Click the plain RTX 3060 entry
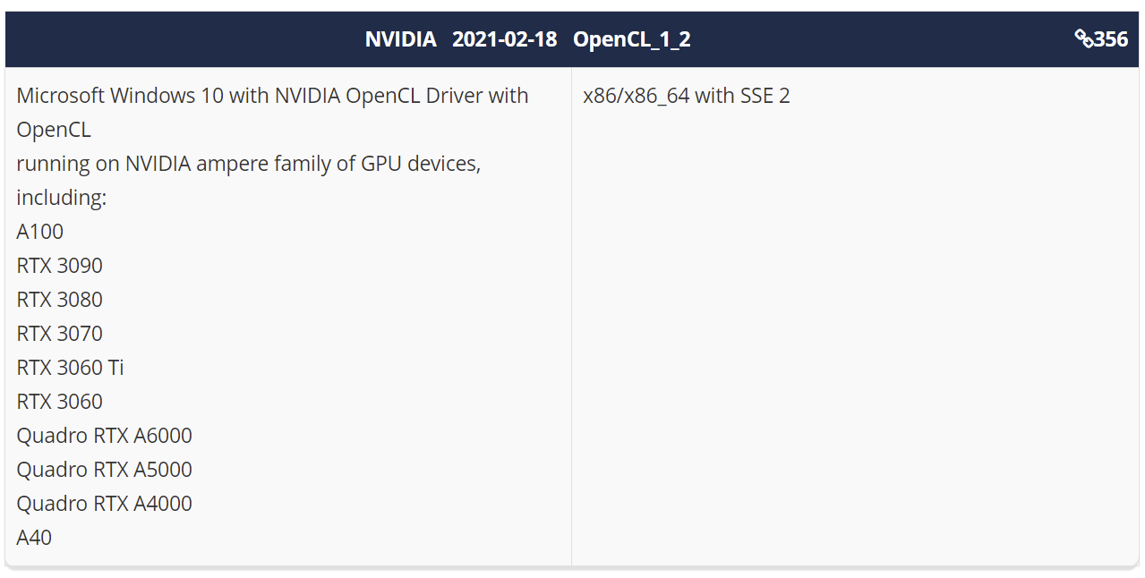This screenshot has width=1145, height=578. [x=59, y=402]
